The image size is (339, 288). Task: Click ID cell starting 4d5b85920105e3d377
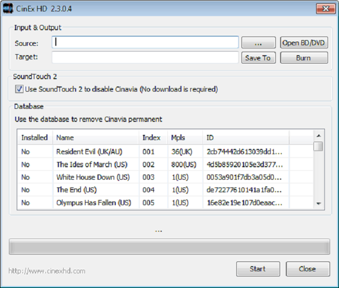245,165
